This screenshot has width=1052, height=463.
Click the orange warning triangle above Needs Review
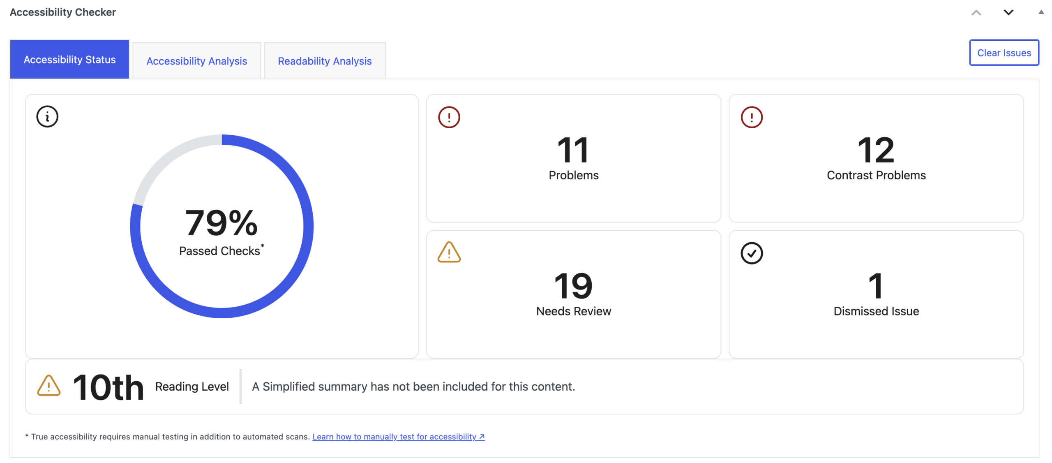(x=449, y=252)
